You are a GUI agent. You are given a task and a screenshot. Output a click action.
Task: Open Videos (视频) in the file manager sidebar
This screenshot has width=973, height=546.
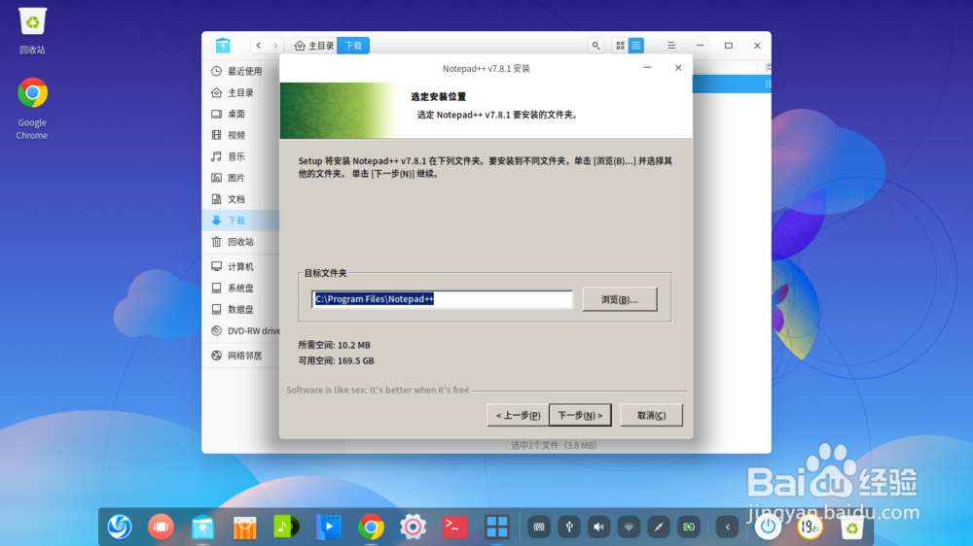tap(240, 135)
